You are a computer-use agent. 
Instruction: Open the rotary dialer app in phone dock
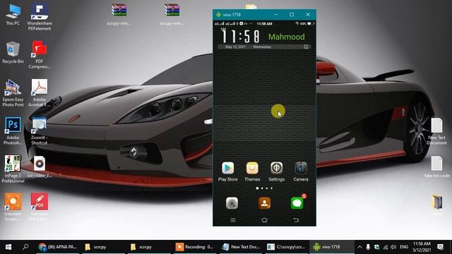(x=232, y=203)
